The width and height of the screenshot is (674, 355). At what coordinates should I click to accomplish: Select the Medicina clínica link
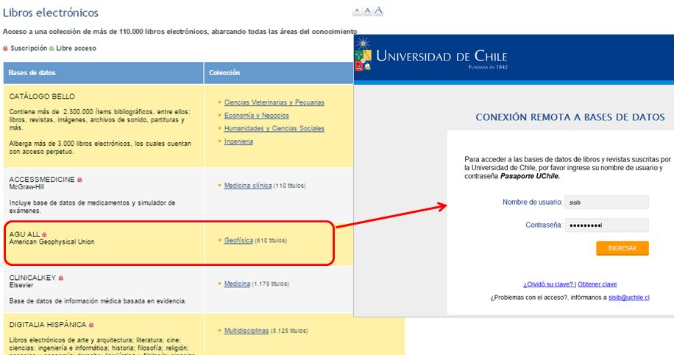coord(248,186)
